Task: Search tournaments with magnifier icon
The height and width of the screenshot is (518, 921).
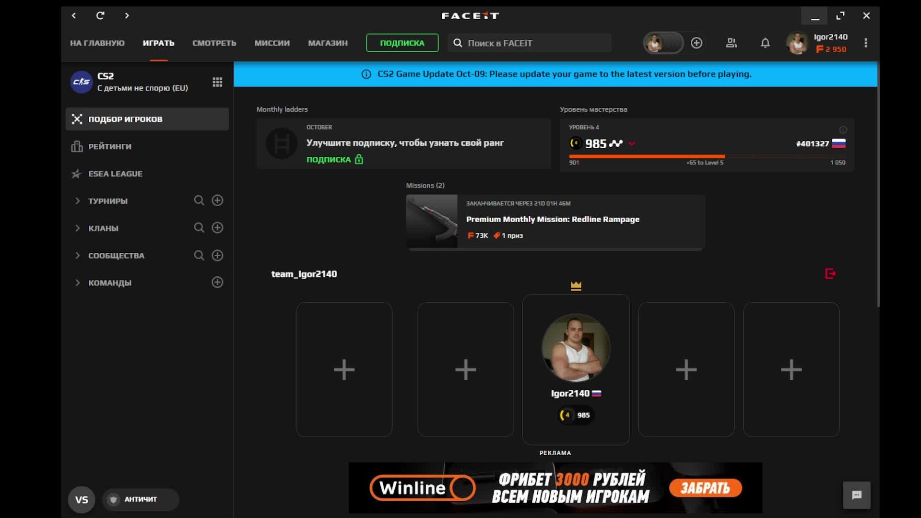Action: [199, 200]
